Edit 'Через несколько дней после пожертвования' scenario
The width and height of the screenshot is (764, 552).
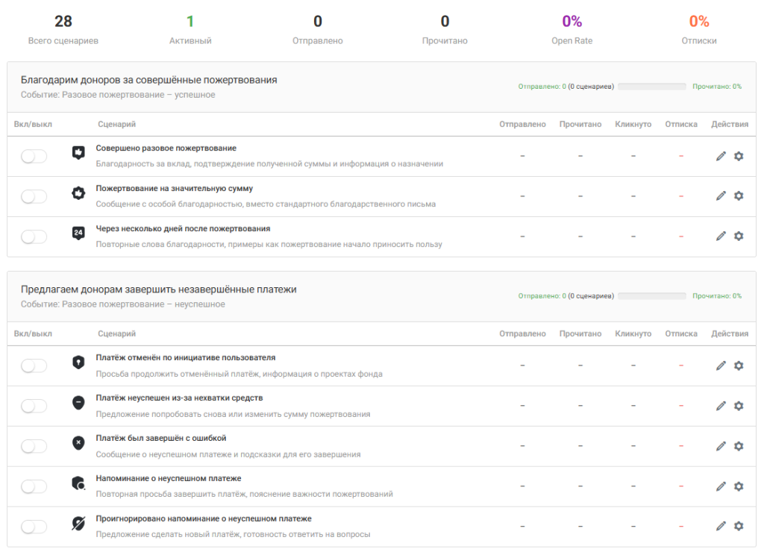coord(721,236)
